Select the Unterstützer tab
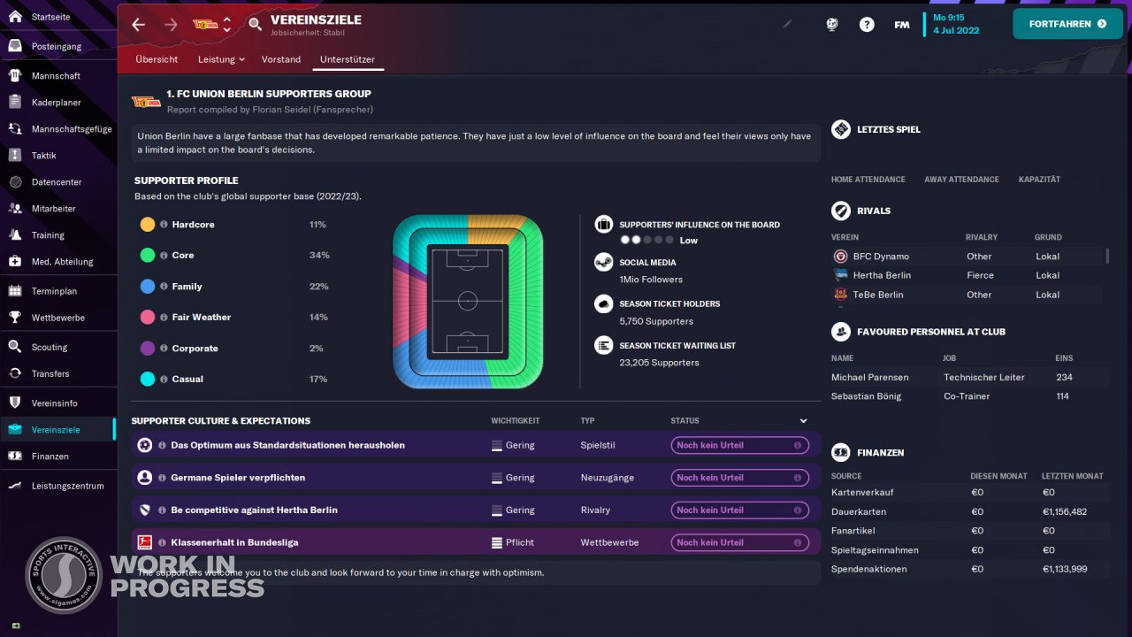The height and width of the screenshot is (637, 1132). click(x=348, y=59)
